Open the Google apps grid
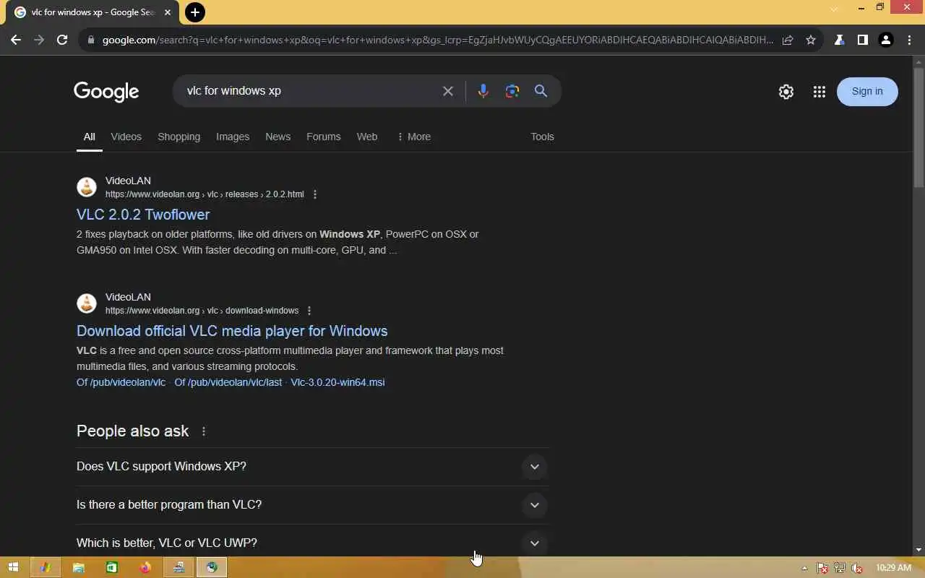 click(x=819, y=92)
